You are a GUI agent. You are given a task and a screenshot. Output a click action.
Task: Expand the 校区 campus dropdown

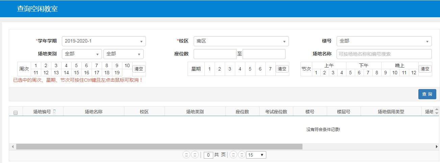[x=241, y=41]
